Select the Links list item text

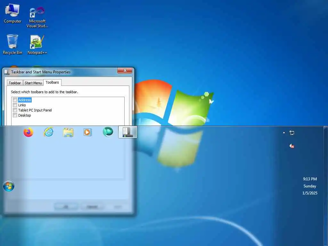(22, 105)
